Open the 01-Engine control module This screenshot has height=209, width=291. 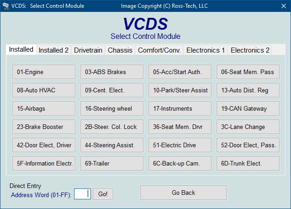tap(44, 72)
